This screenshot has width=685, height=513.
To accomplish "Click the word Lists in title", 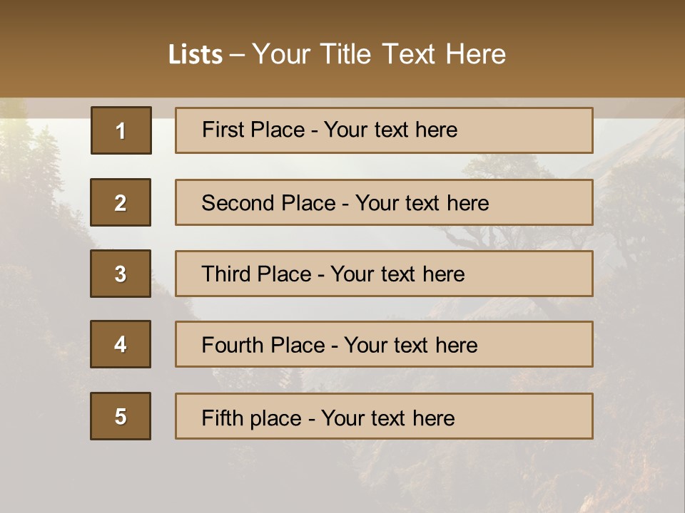I will click(x=196, y=54).
